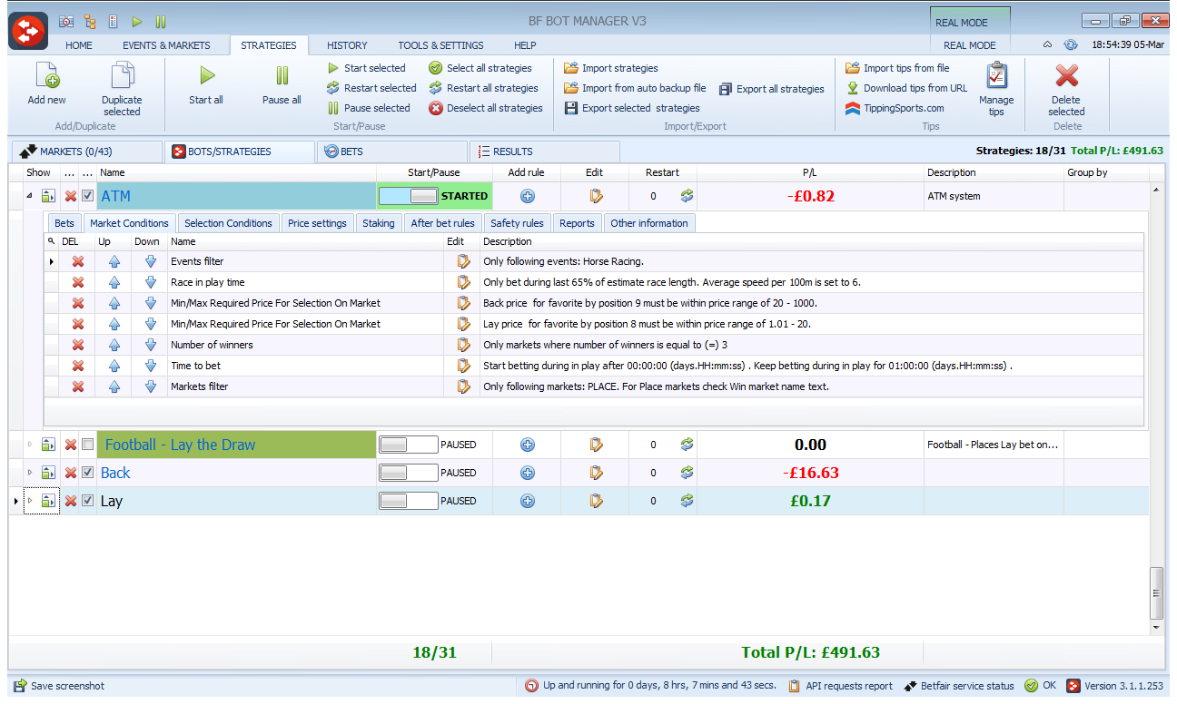Toggle the Lay strategy PAUSED switch
The height and width of the screenshot is (704, 1177).
coord(408,501)
